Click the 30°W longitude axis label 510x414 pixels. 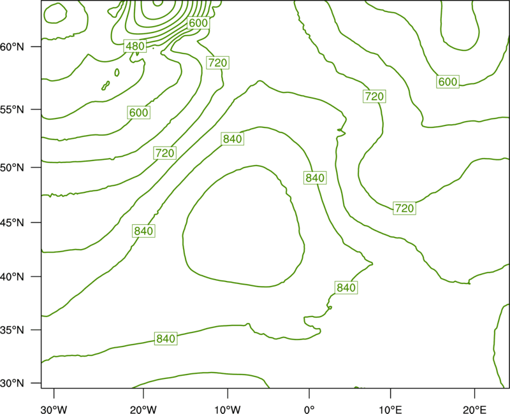54,410
